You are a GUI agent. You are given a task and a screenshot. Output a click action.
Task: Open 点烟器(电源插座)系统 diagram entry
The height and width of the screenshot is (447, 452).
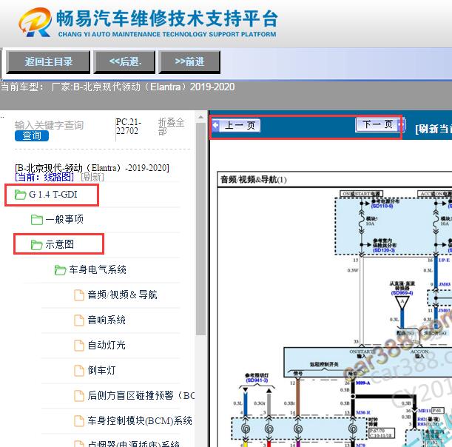coord(134,443)
